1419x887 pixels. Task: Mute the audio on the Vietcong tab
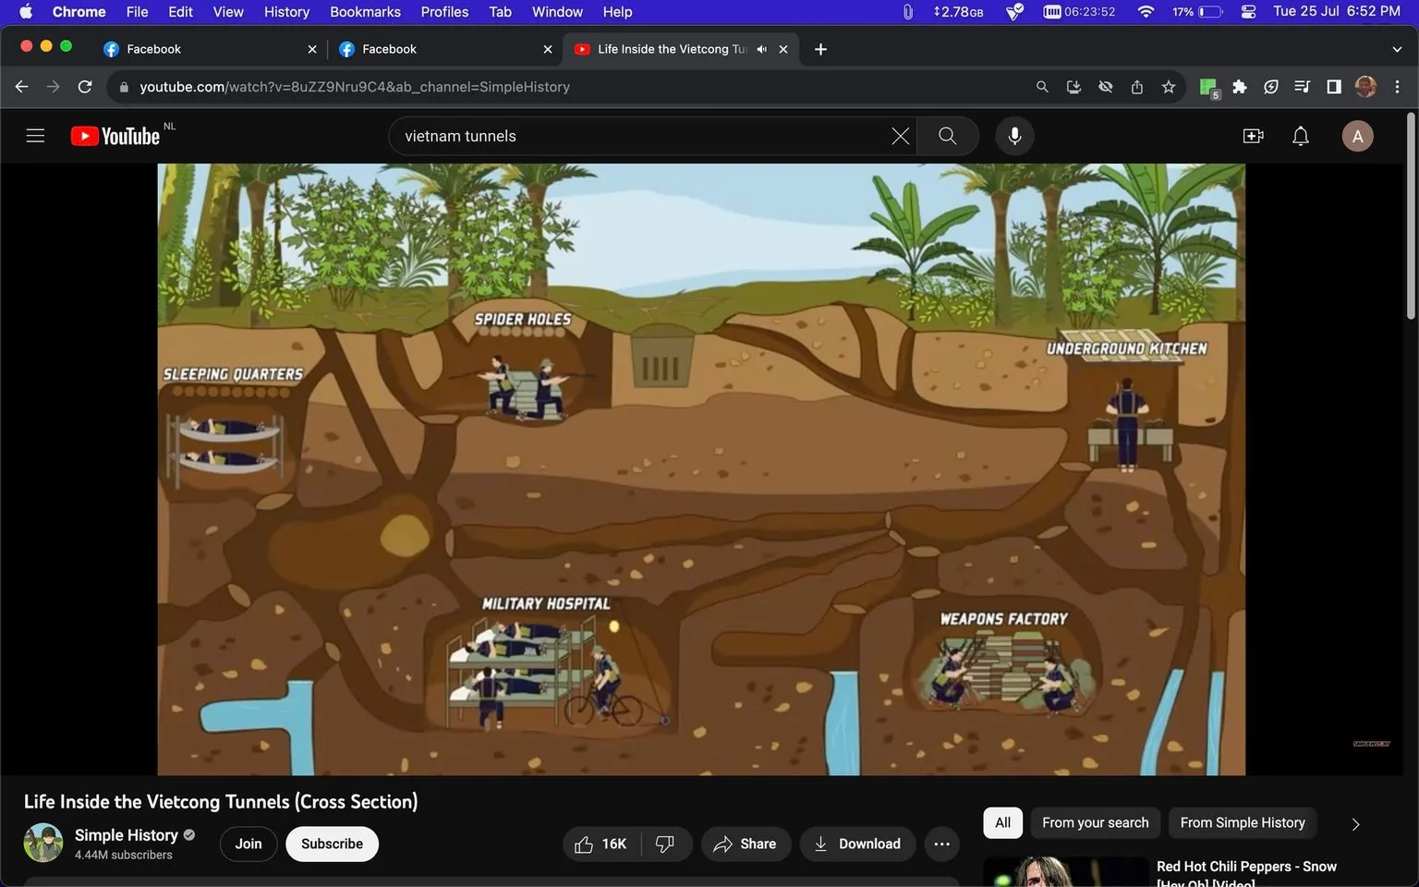761,49
